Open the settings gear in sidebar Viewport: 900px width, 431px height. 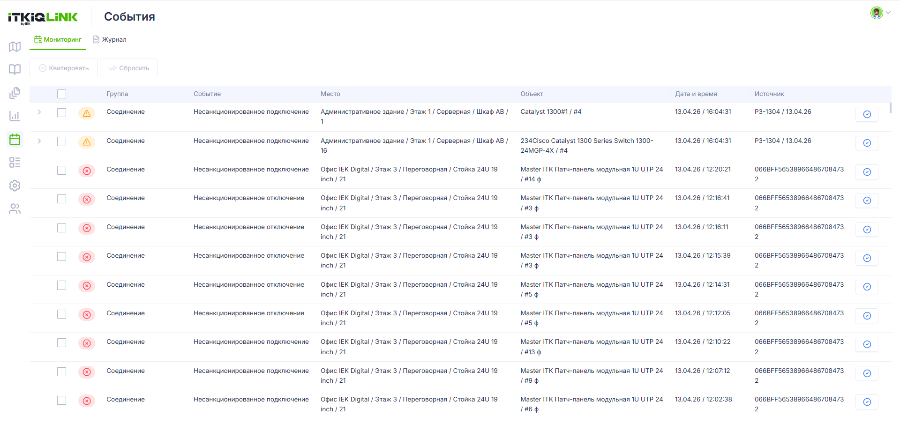click(15, 186)
